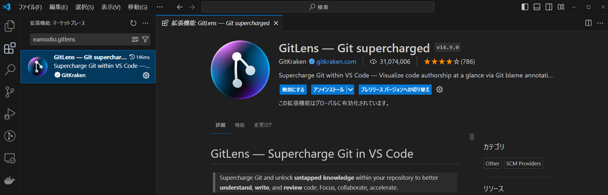The height and width of the screenshot is (195, 608).
Task: Open the Search view icon
Action: (x=10, y=70)
